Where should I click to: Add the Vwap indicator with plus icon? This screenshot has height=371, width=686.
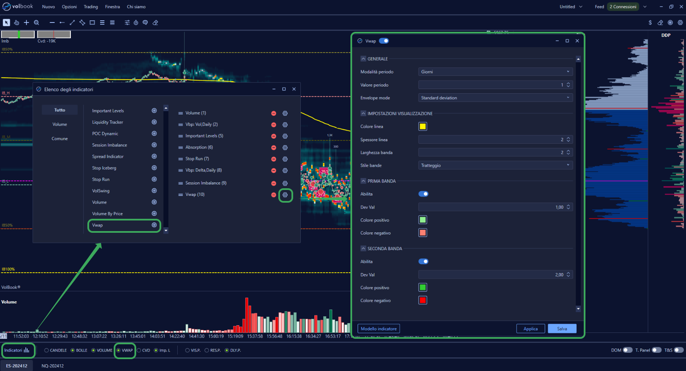pyautogui.click(x=154, y=225)
